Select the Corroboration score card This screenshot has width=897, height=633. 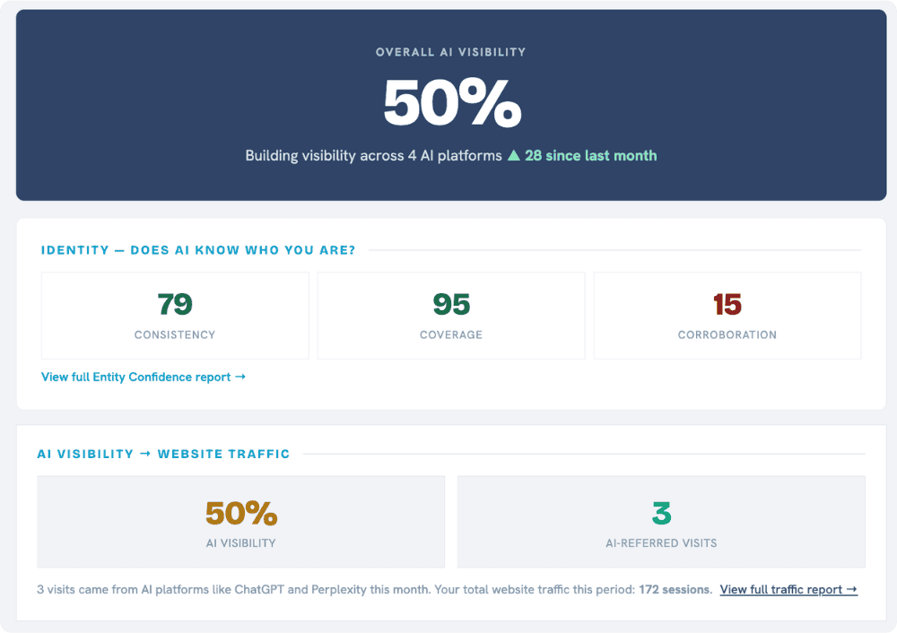pyautogui.click(x=727, y=316)
